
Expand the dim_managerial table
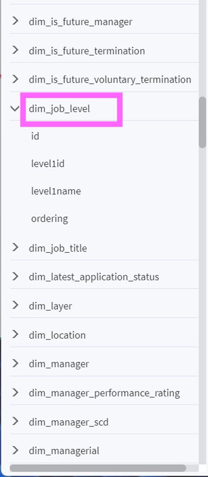click(15, 450)
